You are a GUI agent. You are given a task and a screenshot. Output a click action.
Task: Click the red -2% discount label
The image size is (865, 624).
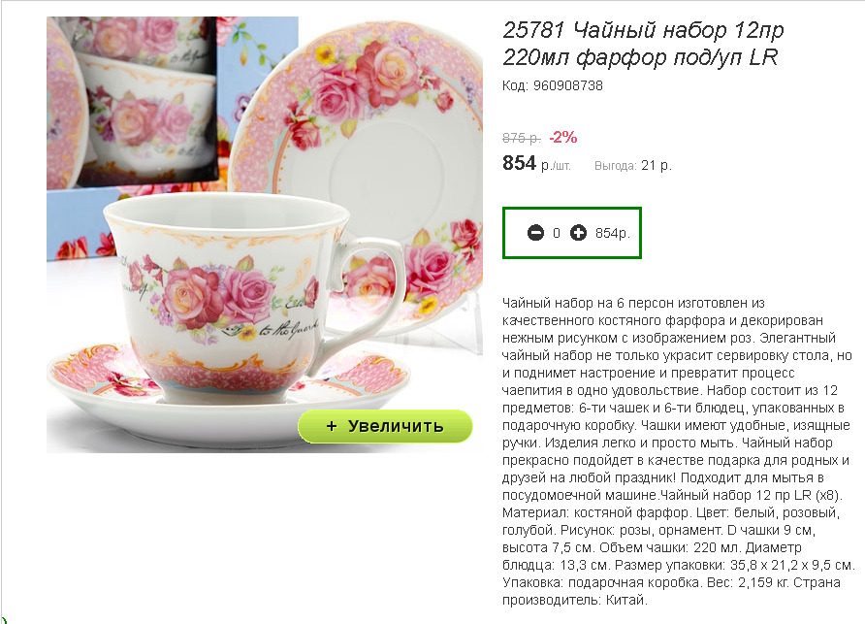tap(562, 137)
